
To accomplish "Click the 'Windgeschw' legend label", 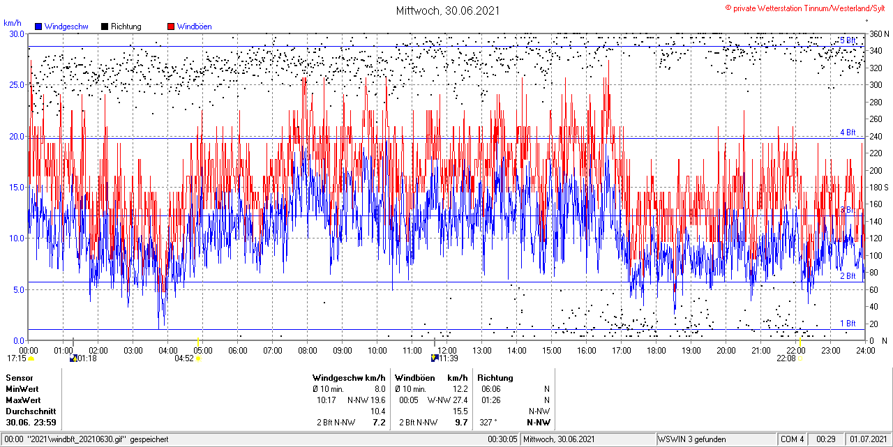I will click(66, 26).
